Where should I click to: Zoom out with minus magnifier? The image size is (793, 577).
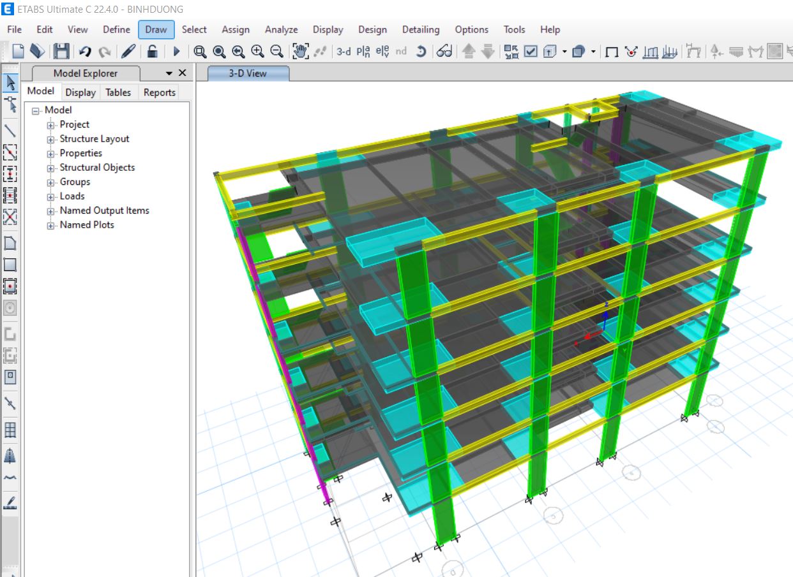[x=276, y=51]
